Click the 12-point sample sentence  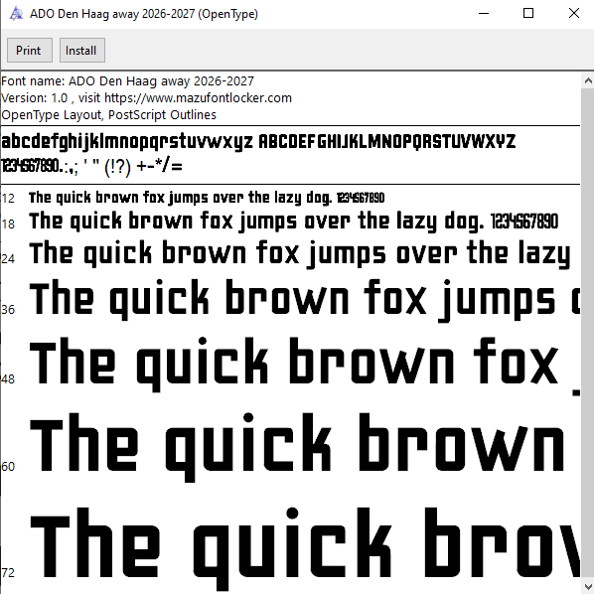coord(207,198)
